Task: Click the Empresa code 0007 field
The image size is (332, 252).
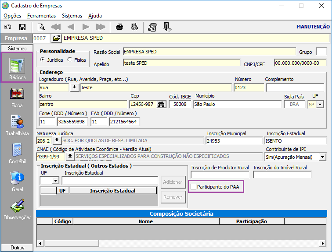Action: 41,38
